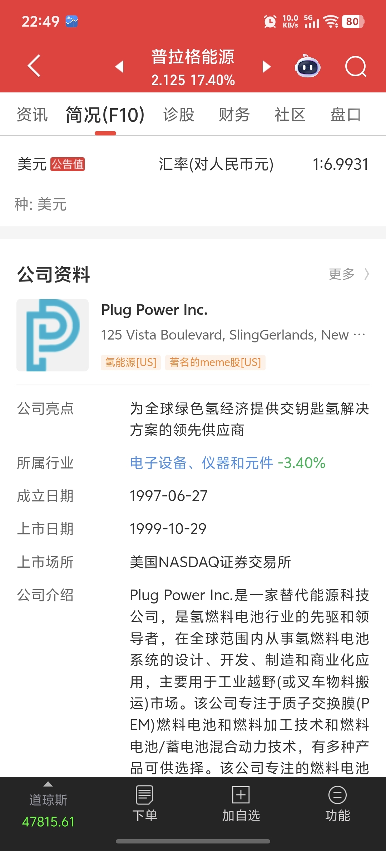Tap the Plug Power logo thumbnail

[53, 335]
